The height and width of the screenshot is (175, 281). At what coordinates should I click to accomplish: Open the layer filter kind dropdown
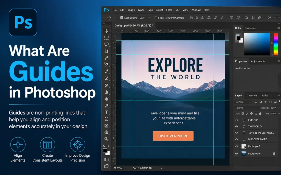point(243,102)
